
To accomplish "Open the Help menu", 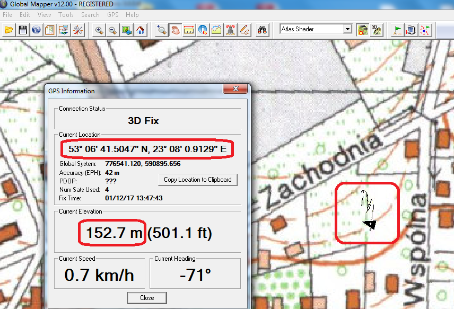I will pos(132,15).
